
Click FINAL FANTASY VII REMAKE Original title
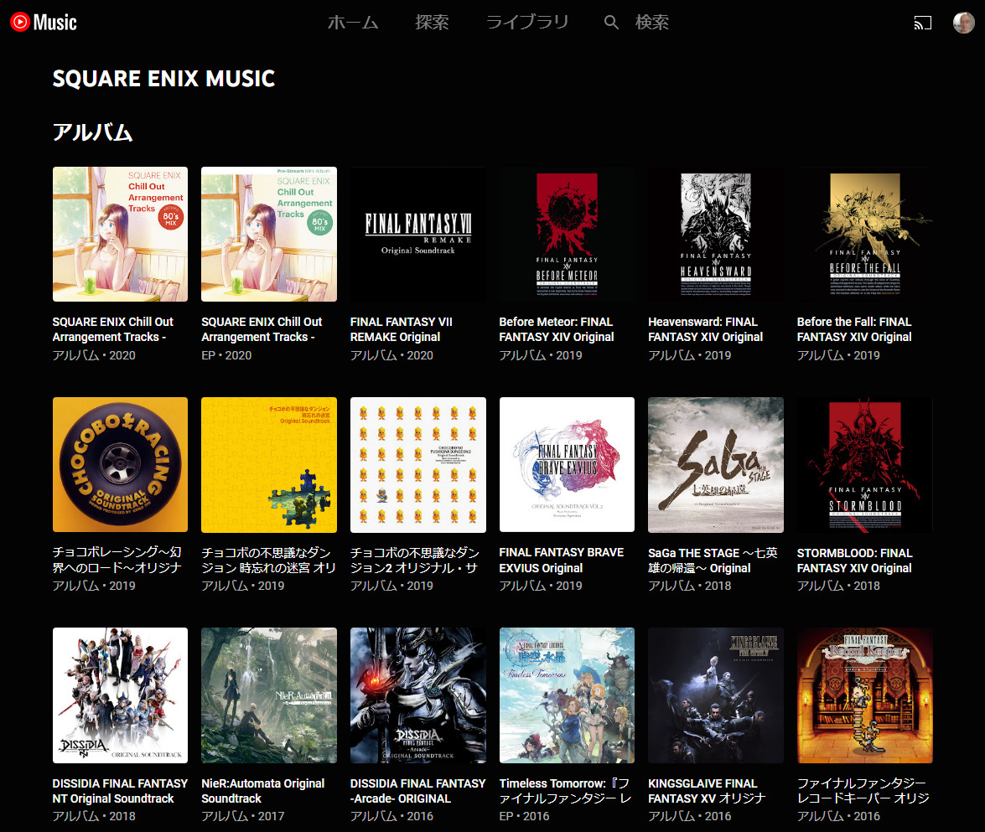coord(402,329)
